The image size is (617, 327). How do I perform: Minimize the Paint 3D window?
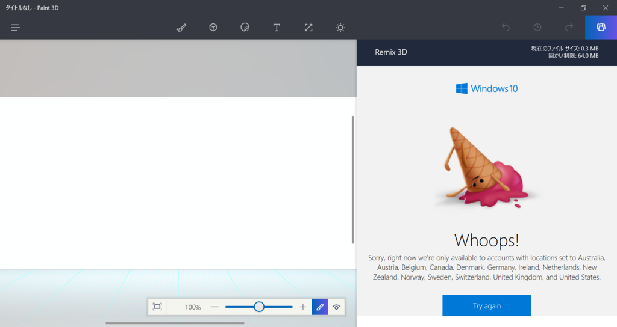pyautogui.click(x=561, y=8)
